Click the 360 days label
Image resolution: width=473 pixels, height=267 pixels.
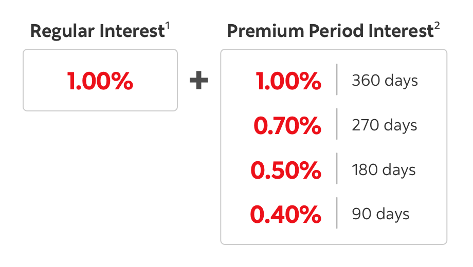385,81
